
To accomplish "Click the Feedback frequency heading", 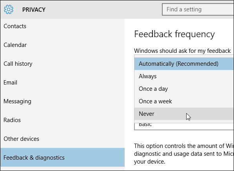I will [x=174, y=34].
